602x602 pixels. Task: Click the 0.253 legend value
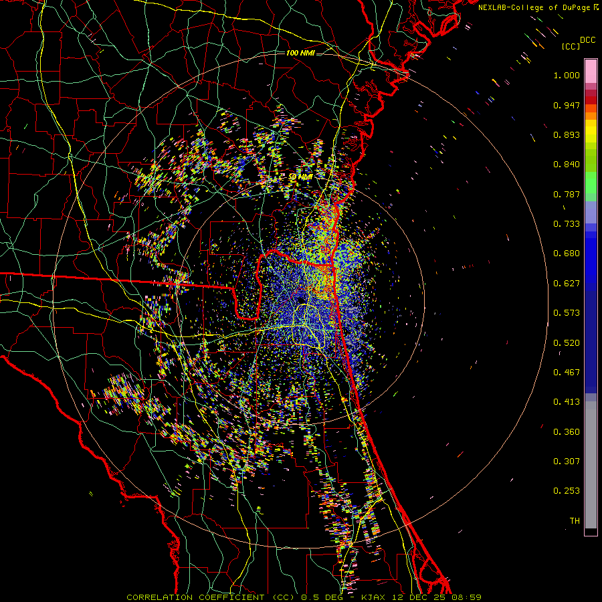567,491
